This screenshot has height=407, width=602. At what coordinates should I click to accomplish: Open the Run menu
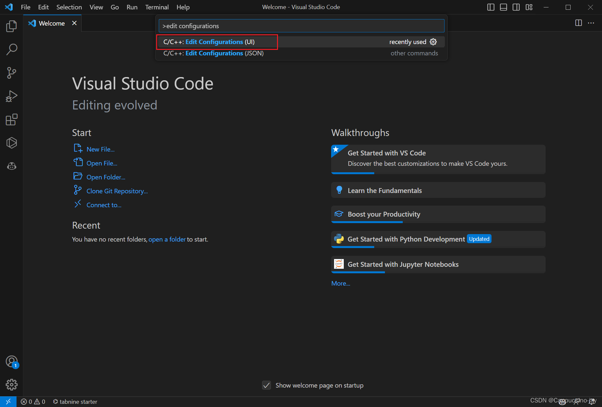pos(132,7)
